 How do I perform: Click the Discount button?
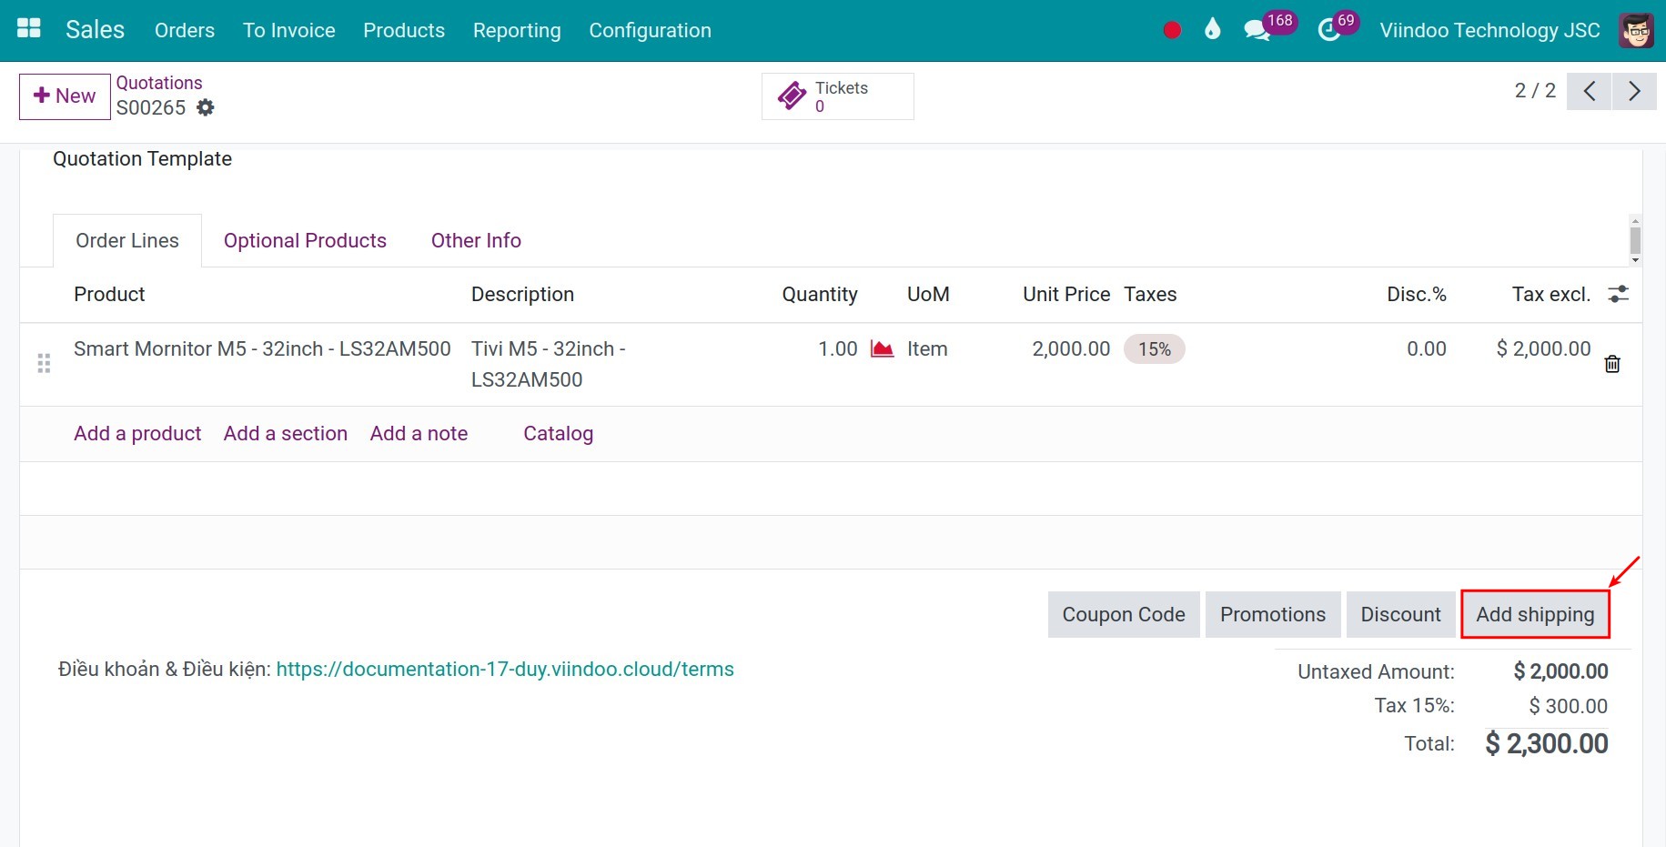coord(1400,614)
